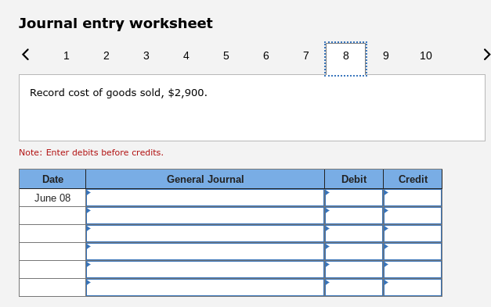Select Debit cell in fourth row
This screenshot has height=307, width=491.
click(x=354, y=252)
